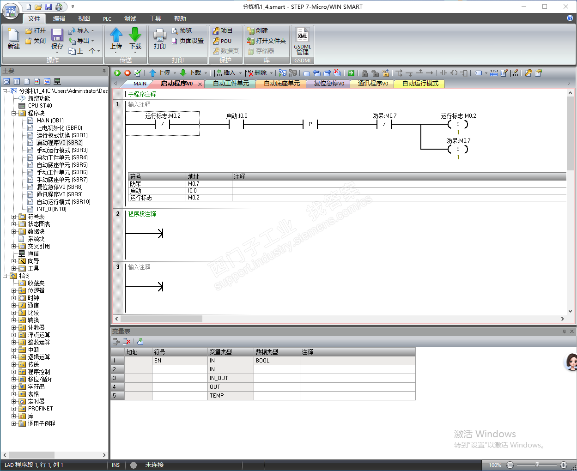The height and width of the screenshot is (471, 577).
Task: Click the red Stop PLC icon
Action: tap(128, 73)
